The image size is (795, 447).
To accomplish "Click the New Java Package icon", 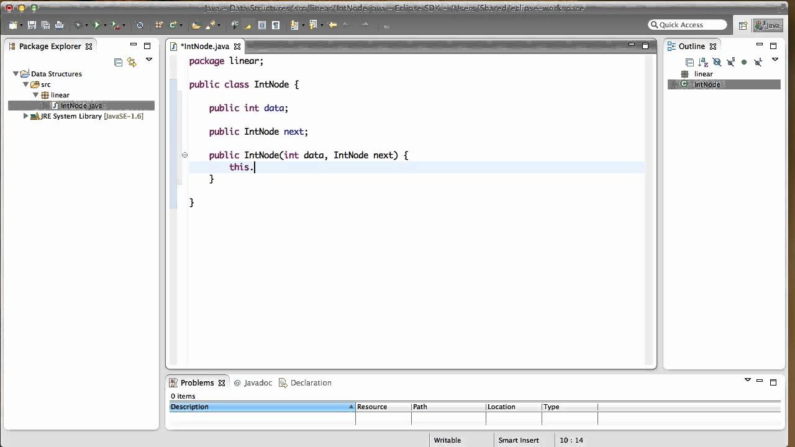I will [x=159, y=25].
